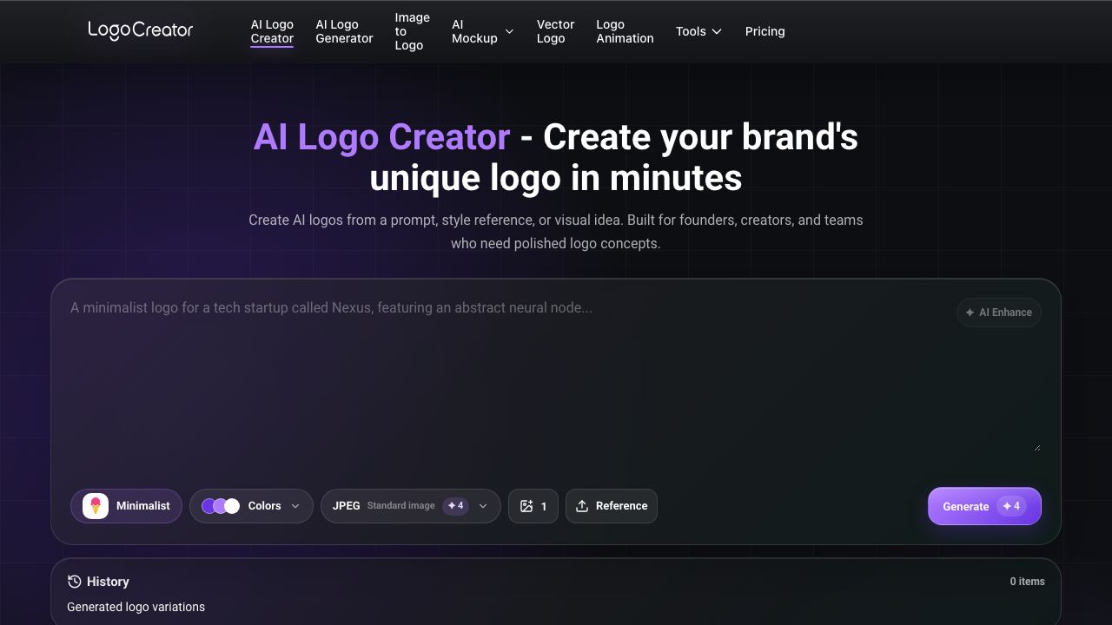Click the dark purple color swatch
Image resolution: width=1112 pixels, height=625 pixels.
coord(208,506)
